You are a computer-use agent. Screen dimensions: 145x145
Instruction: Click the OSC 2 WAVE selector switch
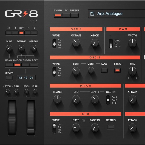55,72
